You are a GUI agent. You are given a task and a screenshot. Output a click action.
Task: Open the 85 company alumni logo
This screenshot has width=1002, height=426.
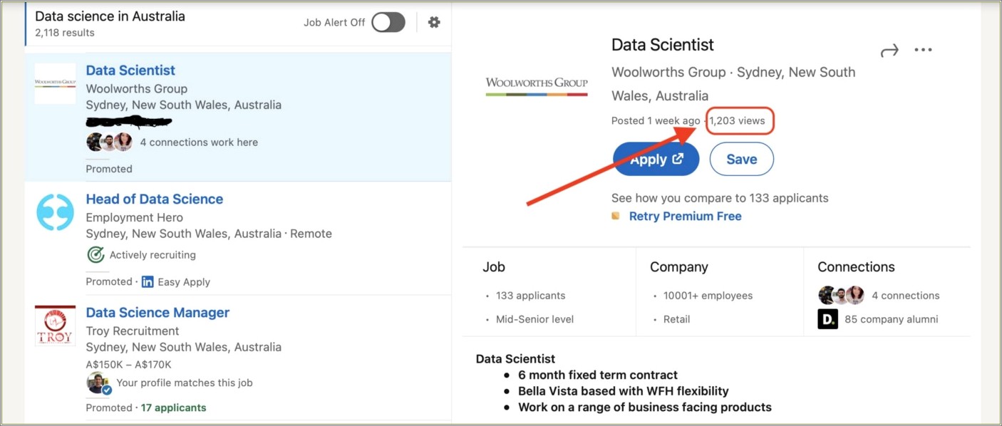point(827,319)
